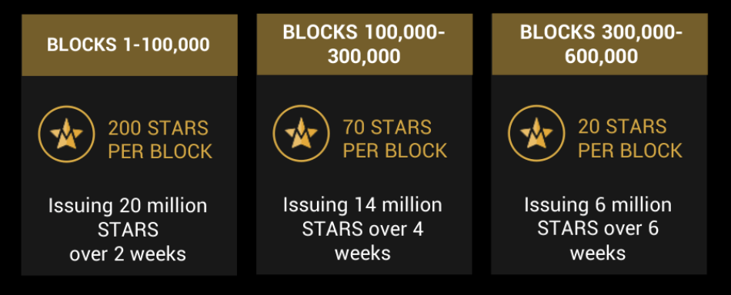Click the gold 200 STARS text

159,128
